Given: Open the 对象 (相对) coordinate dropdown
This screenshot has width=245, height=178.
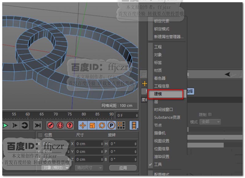Looking at the screenshot, I should click(55, 168).
